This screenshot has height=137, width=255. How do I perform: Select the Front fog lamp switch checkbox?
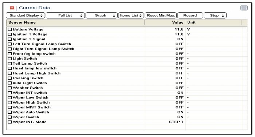coord(10,54)
